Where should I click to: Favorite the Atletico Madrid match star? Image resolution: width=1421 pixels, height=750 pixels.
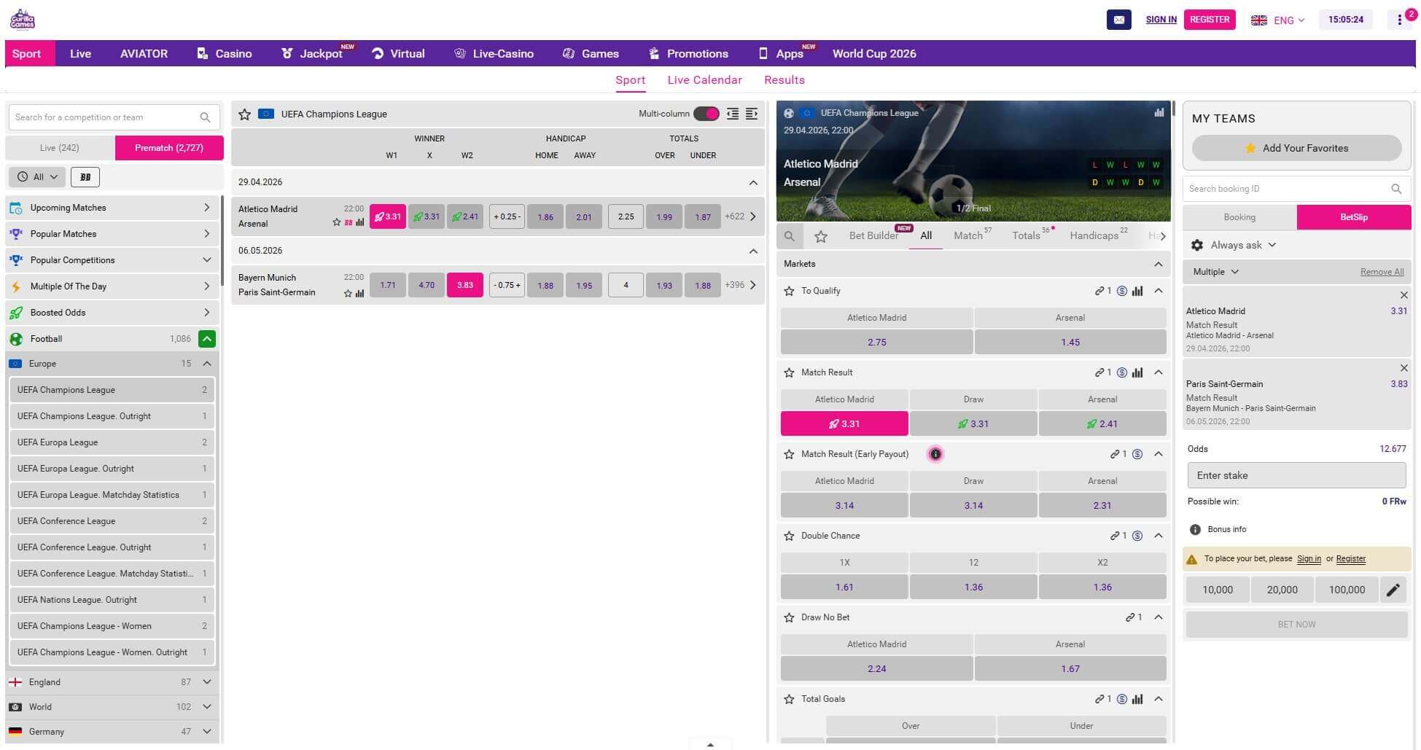337,222
